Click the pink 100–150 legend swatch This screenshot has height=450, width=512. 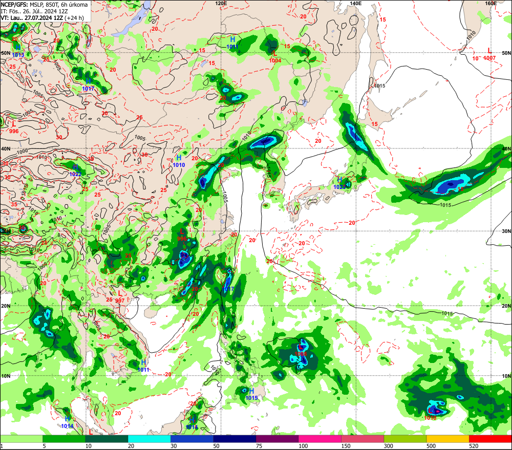pyautogui.click(x=319, y=439)
